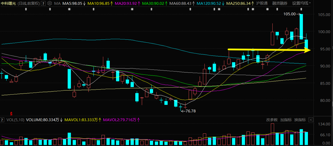The image size is (333, 146).
Task: Click 换指标 to switch indicator
Action: (x=300, y=120)
